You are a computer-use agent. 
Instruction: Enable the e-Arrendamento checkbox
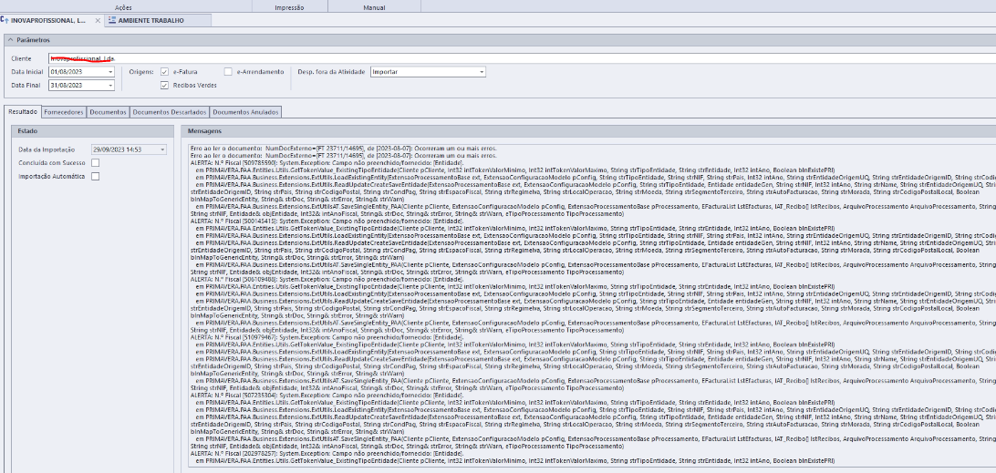(228, 71)
